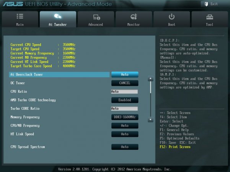Click Current Memory Frequency 1600MHz value
The width and height of the screenshot is (230, 172).
pyautogui.click(x=69, y=53)
